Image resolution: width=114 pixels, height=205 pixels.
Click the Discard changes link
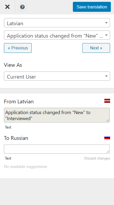click(x=97, y=158)
